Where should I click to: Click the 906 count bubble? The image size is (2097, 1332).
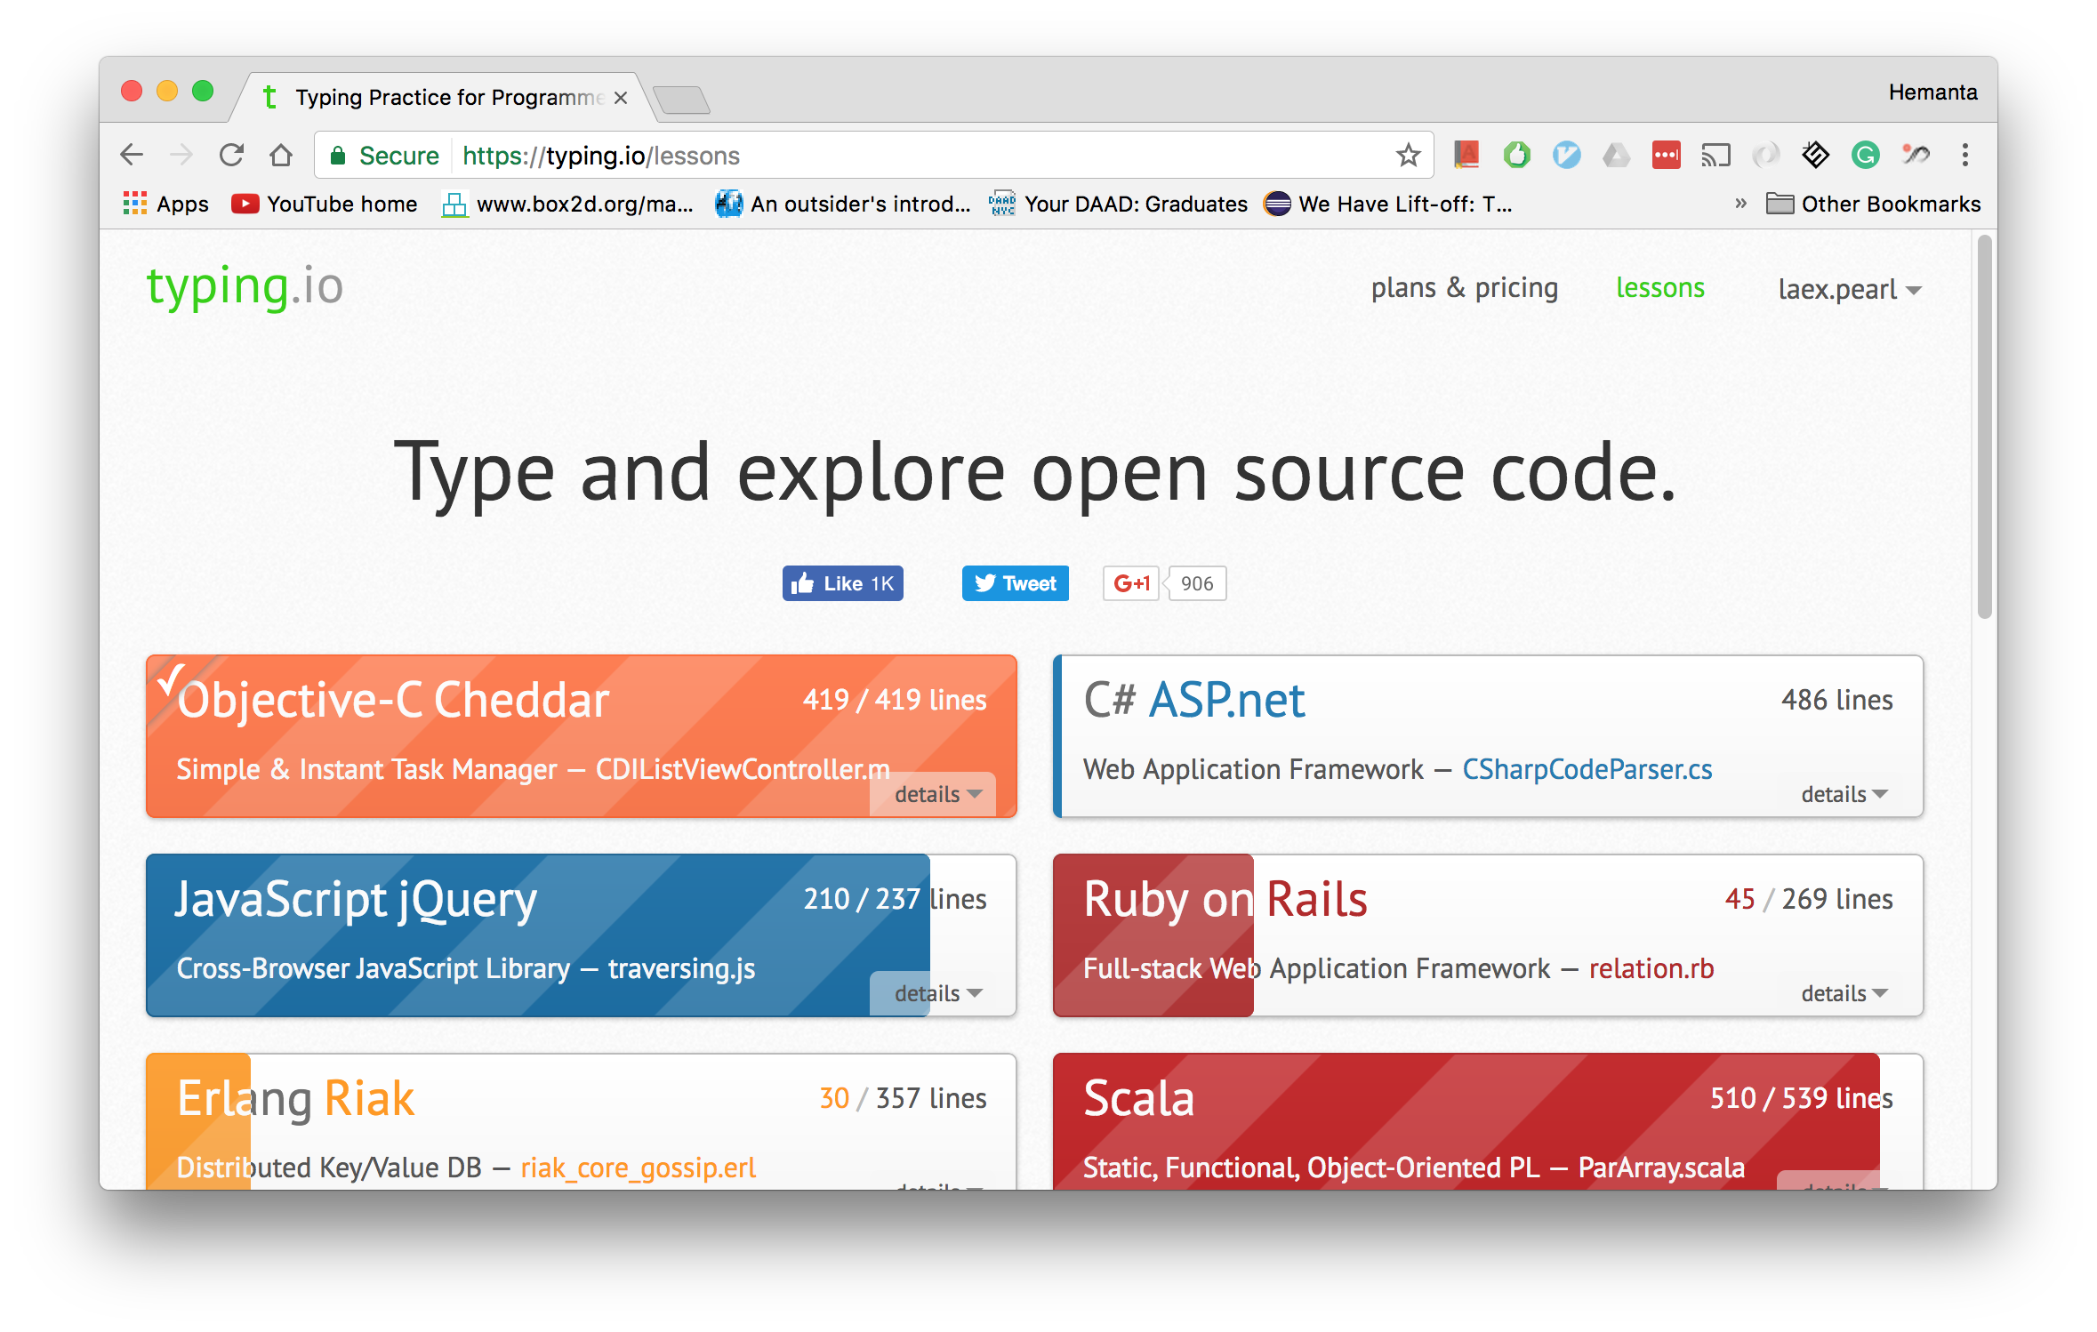[1197, 583]
